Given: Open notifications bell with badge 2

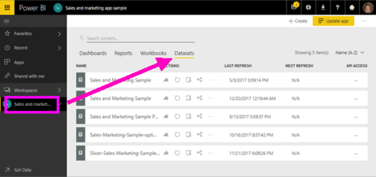Looking at the screenshot, I should (x=294, y=7).
